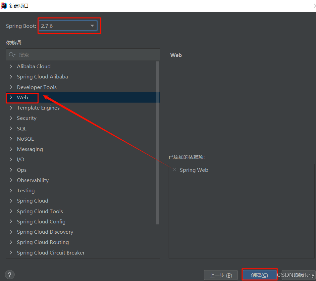Select the Spring Cloud Circuit Breaker label
Image resolution: width=316 pixels, height=281 pixels.
(x=51, y=253)
